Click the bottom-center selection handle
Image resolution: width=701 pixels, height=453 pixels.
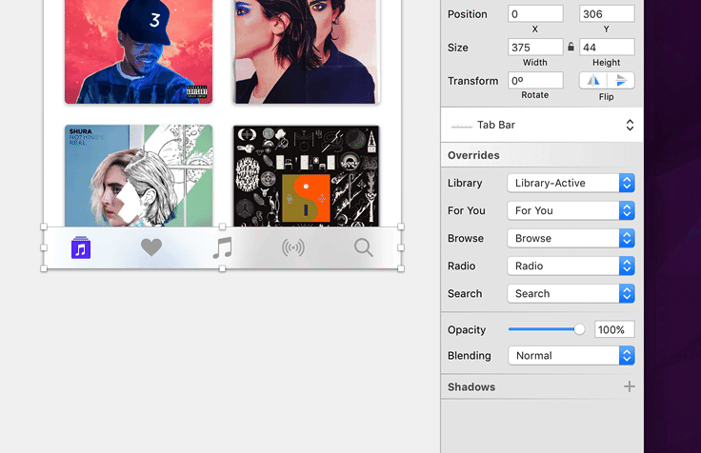[x=222, y=268]
